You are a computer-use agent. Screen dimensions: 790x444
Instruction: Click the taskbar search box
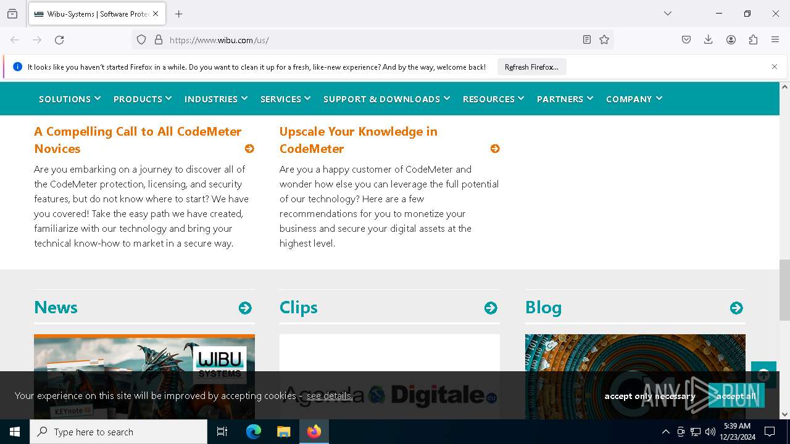118,432
